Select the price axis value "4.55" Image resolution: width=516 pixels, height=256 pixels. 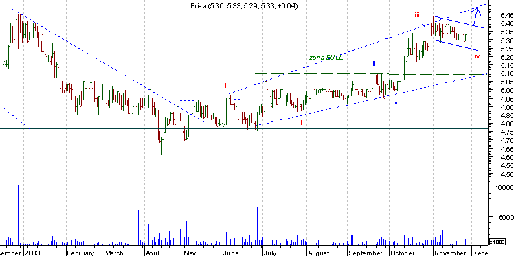click(x=506, y=165)
